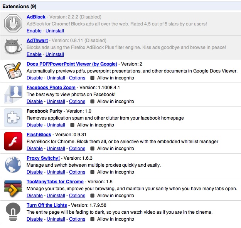Click the Turn Off the Lights bulb icon

tap(13, 212)
